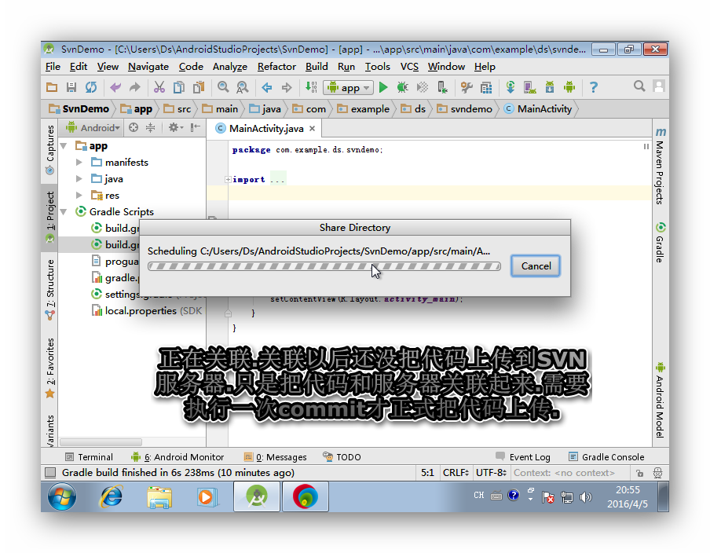Image resolution: width=710 pixels, height=553 pixels.
Task: Toggle the Gradle side panel
Action: coord(661,243)
